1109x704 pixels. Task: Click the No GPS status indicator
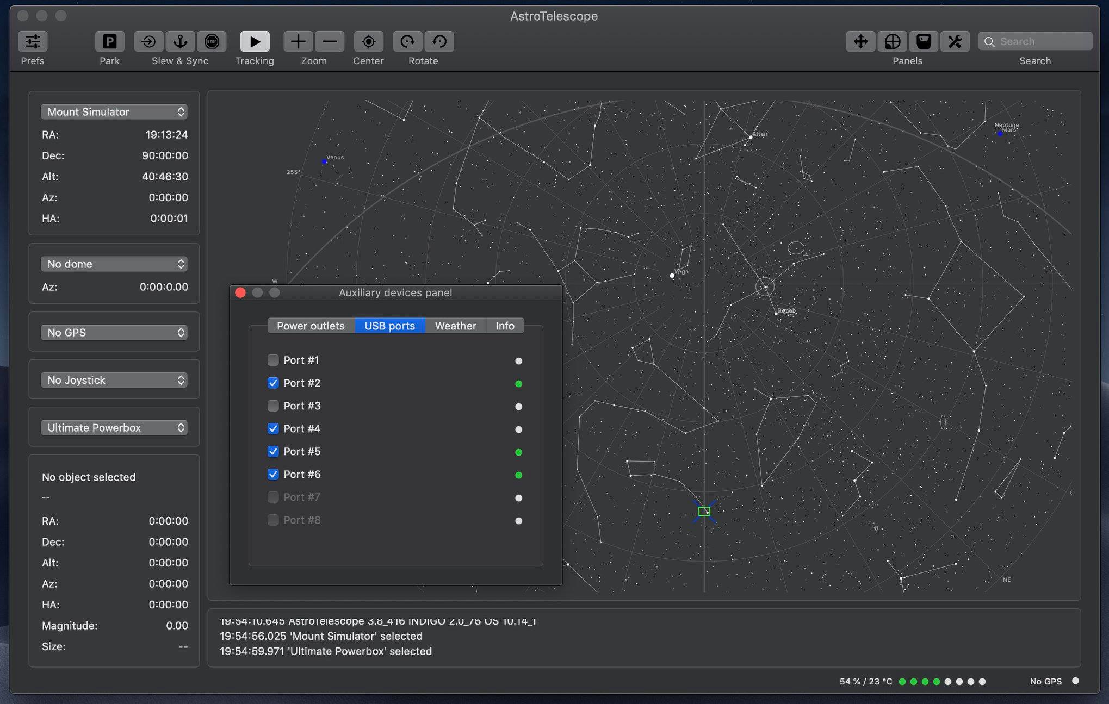pos(1075,681)
